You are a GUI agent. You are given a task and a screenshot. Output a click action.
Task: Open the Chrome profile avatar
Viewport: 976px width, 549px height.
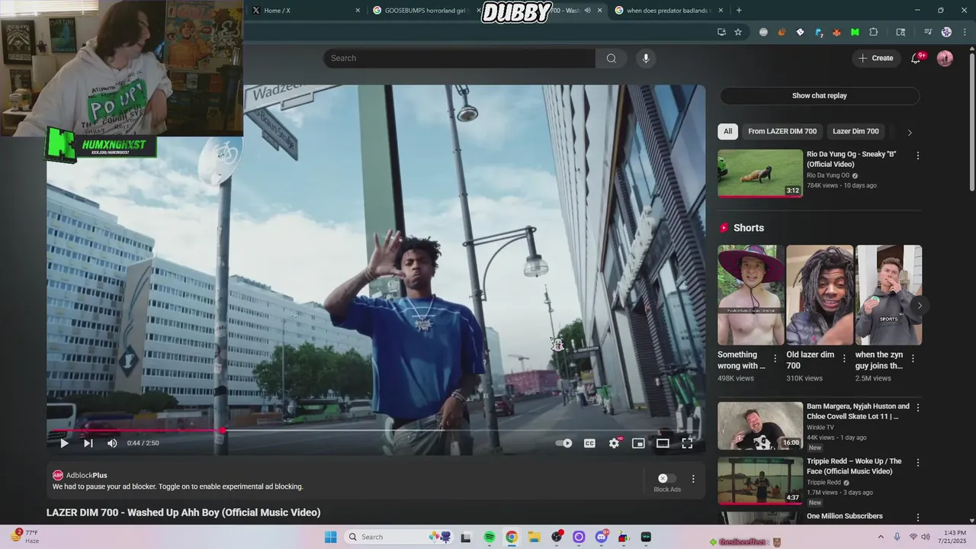[947, 32]
